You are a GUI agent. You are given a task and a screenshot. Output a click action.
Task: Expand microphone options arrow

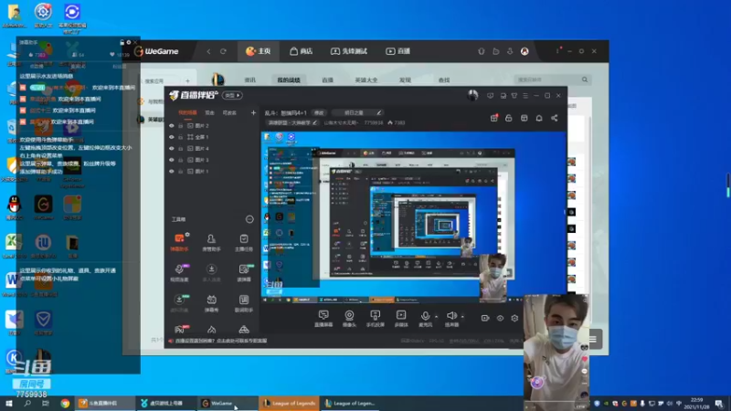point(437,317)
